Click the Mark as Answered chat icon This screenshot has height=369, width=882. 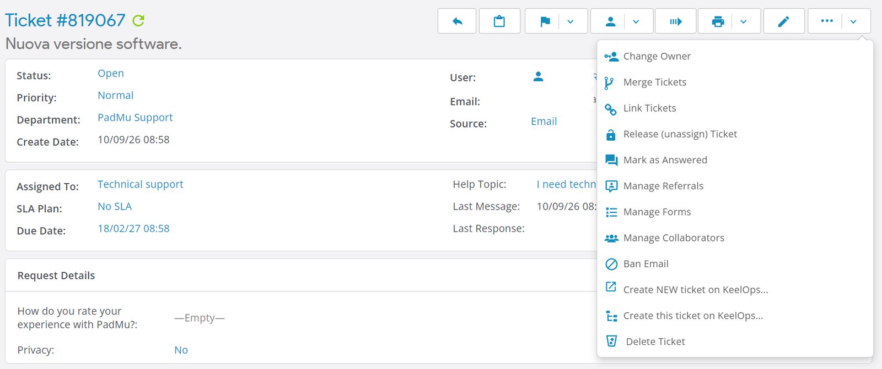coord(611,160)
